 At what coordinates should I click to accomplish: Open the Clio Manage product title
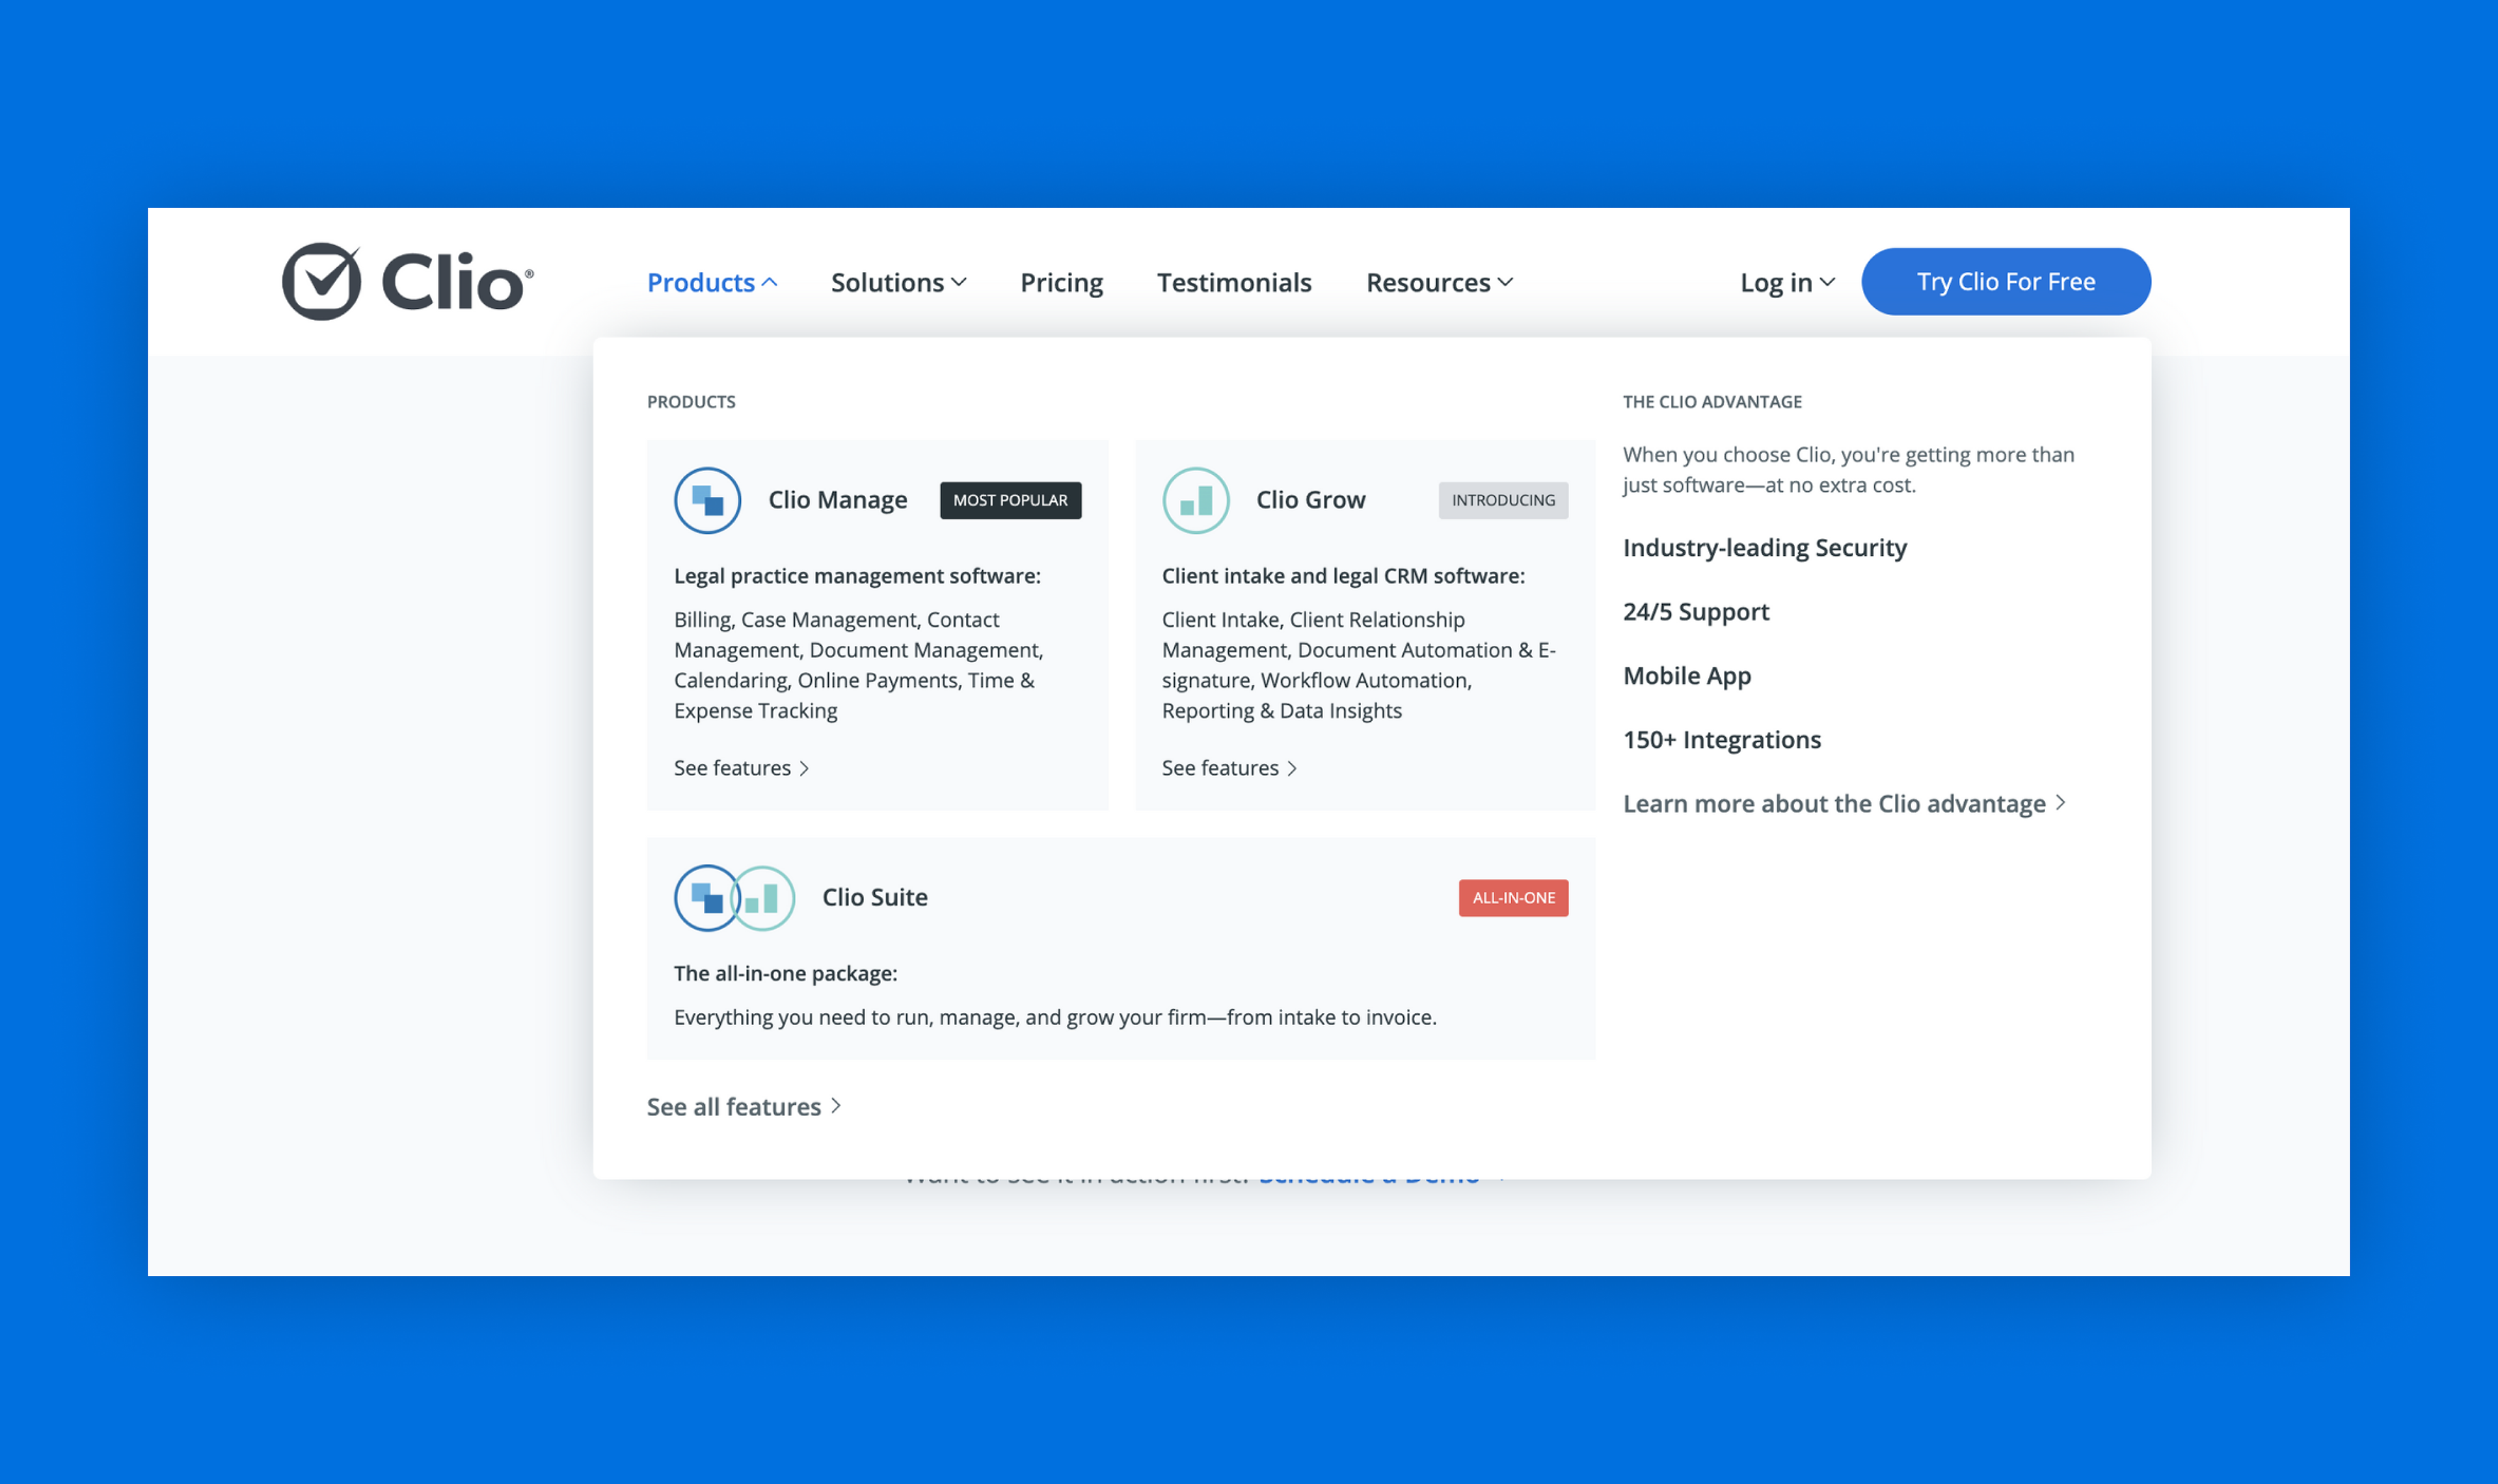[837, 500]
